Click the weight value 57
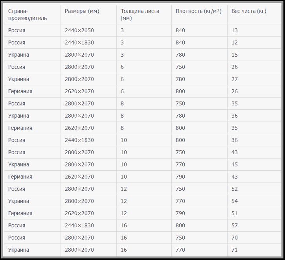This screenshot has height=260, width=285. (235, 225)
